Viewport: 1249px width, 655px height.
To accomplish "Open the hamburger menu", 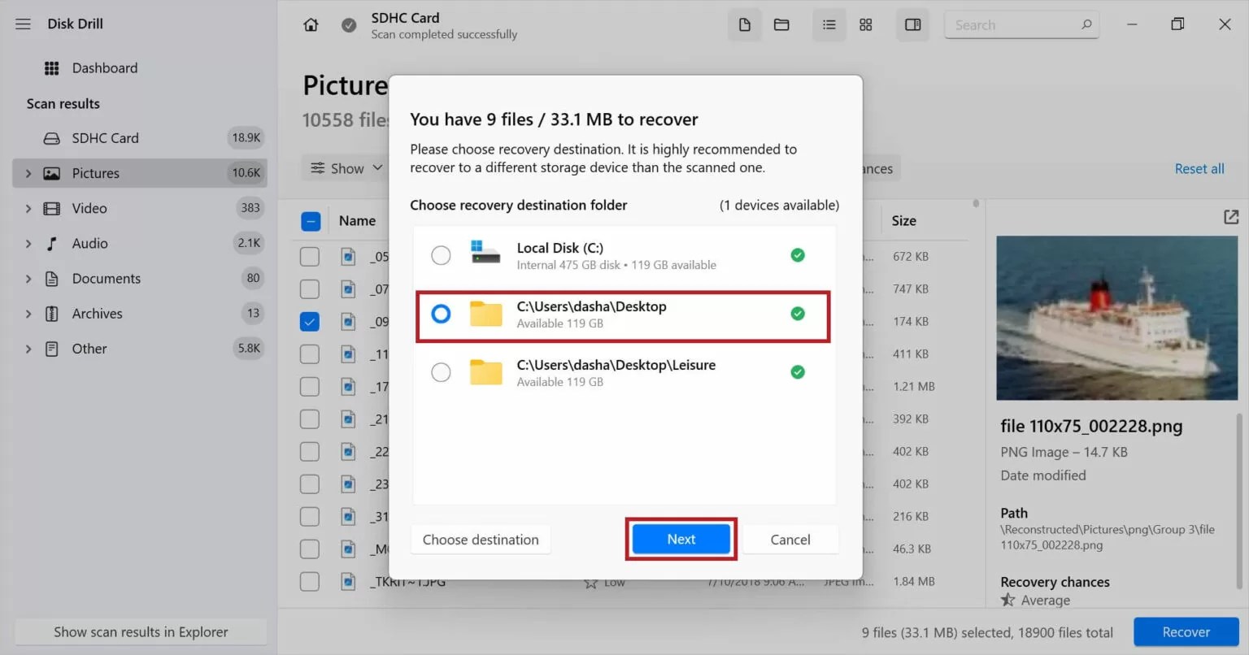I will point(23,24).
